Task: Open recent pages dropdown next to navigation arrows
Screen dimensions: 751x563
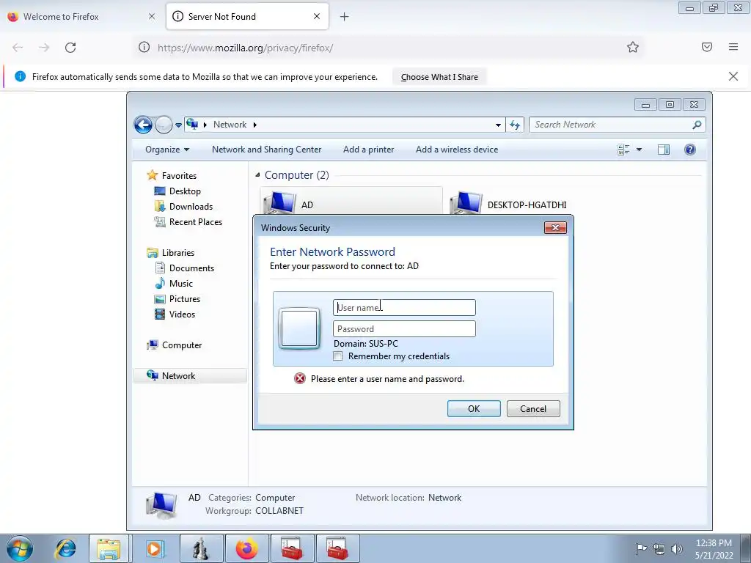Action: click(x=178, y=125)
